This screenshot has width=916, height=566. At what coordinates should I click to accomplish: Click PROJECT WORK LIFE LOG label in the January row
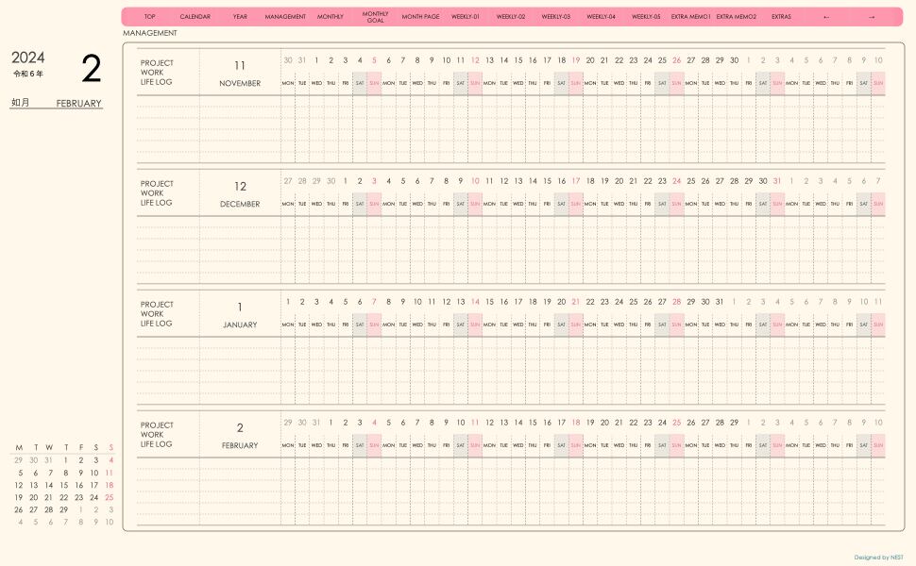(x=157, y=314)
